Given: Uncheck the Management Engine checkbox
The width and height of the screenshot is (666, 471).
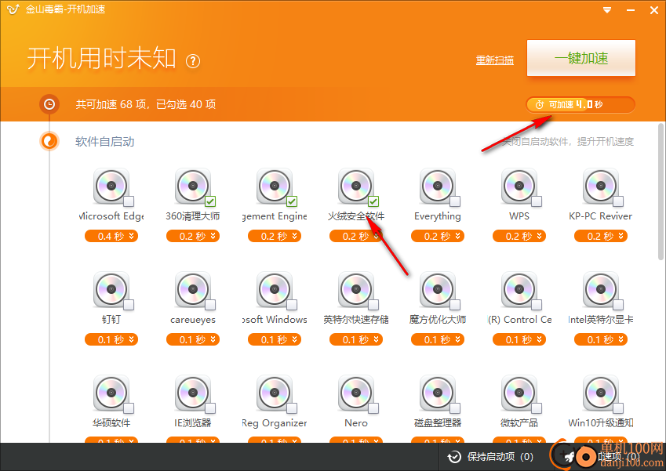Looking at the screenshot, I should (x=292, y=201).
